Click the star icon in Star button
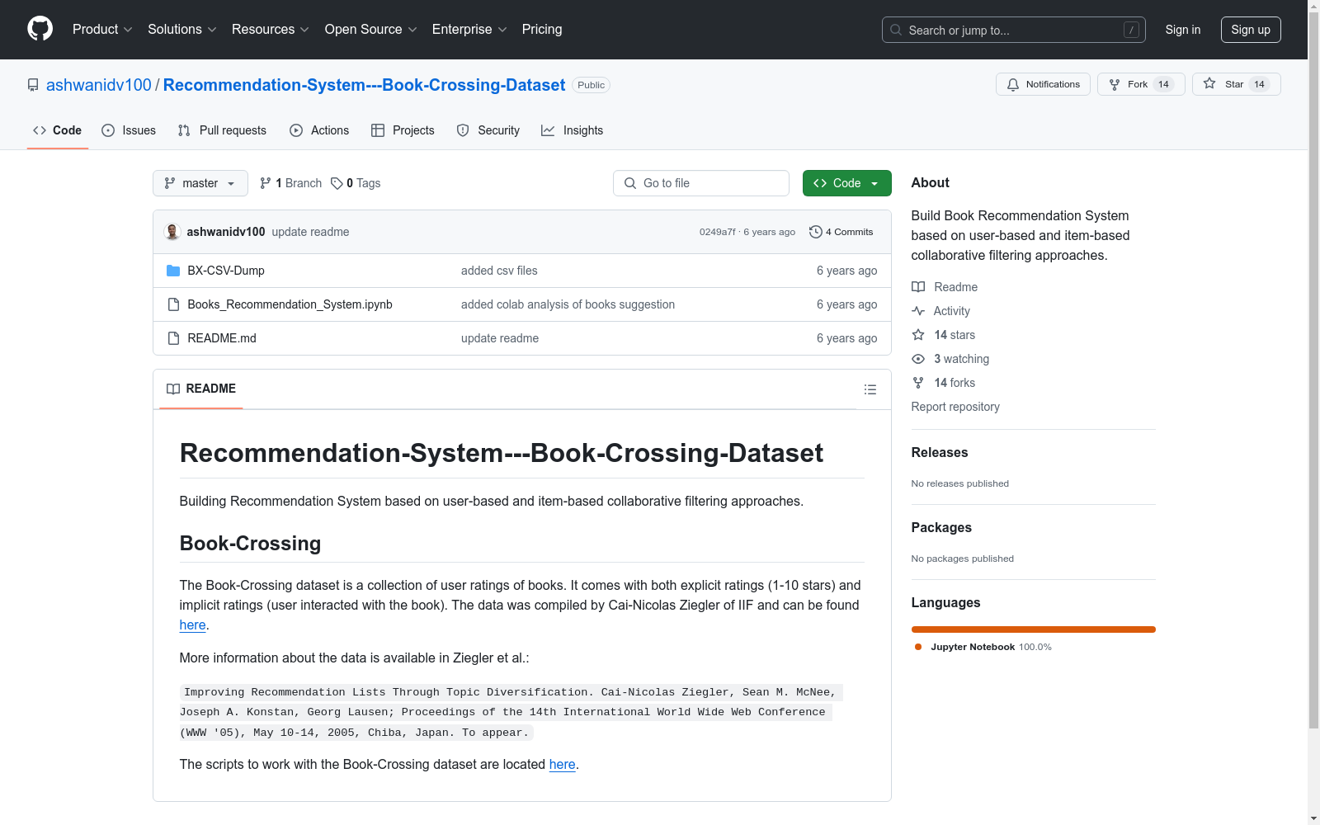Screen dimensions: 1320x825 [x=1209, y=83]
